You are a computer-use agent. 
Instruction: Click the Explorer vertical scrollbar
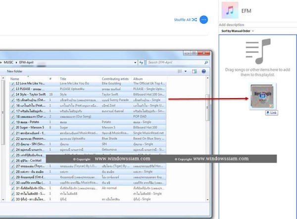coord(208,139)
